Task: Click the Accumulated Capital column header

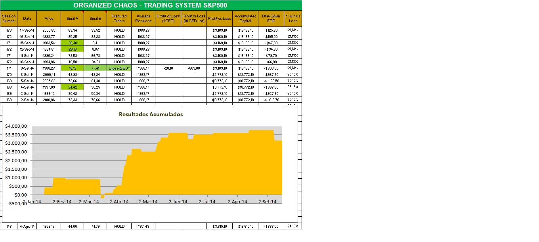Action: [245, 19]
